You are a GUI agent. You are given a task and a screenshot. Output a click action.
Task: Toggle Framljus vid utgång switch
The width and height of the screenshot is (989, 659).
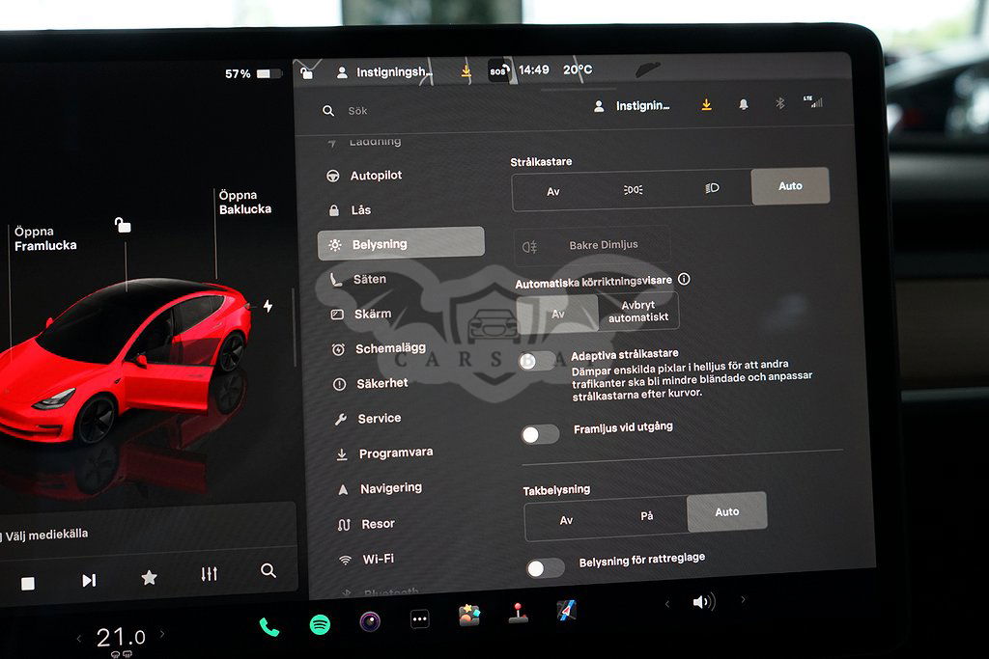[x=540, y=434]
